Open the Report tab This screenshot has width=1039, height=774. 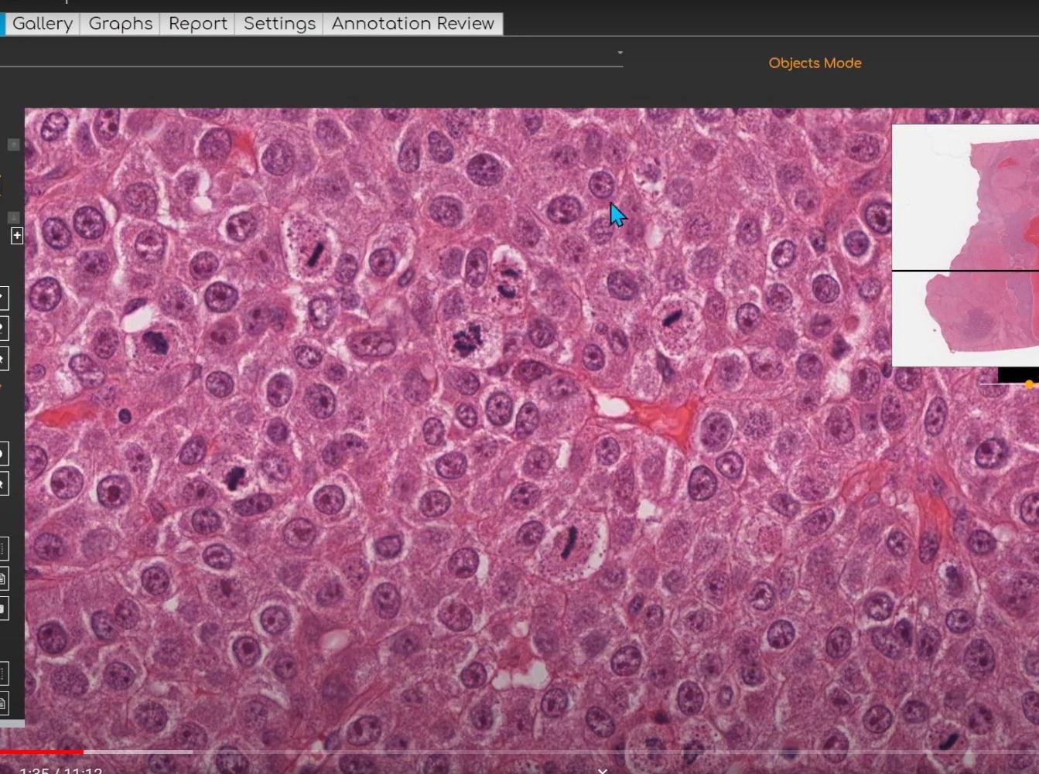coord(197,24)
